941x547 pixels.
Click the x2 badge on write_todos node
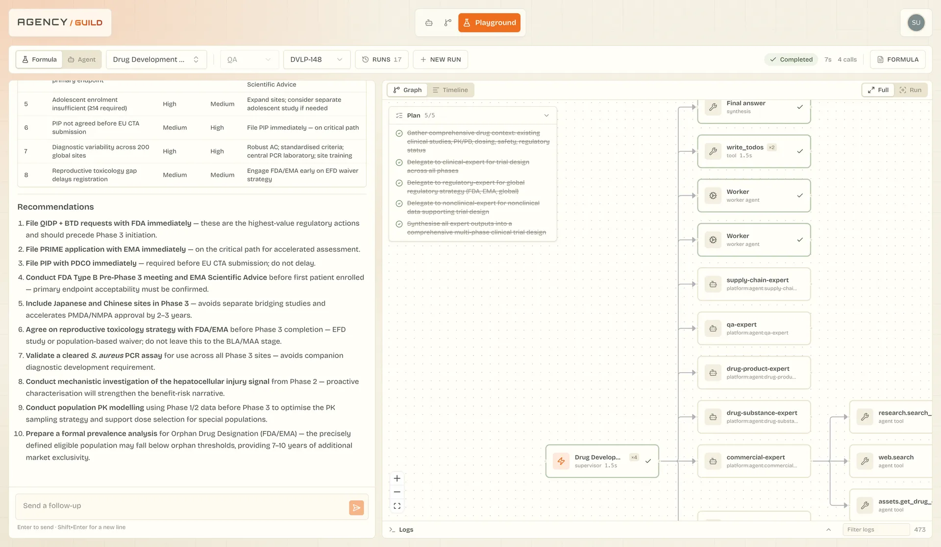(772, 147)
